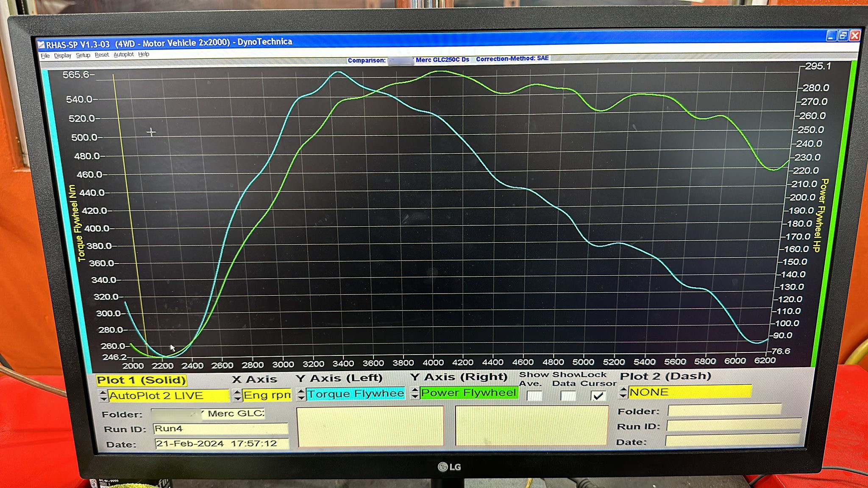Click the Comparison: label above chart
This screenshot has height=488, width=868.
click(367, 61)
